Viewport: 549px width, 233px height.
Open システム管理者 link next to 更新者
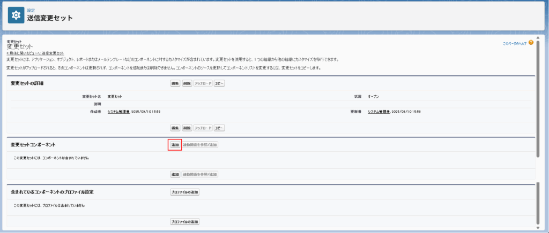[379, 112]
